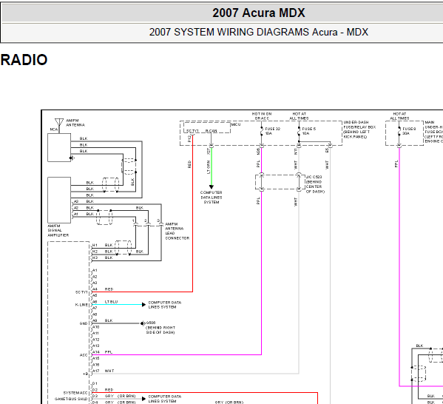
Task: Select the J/C C523 junction connector box
Action: coord(280,182)
